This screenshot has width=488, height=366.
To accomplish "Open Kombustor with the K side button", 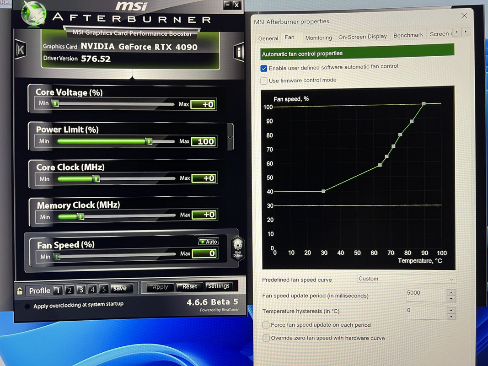I will (20, 49).
